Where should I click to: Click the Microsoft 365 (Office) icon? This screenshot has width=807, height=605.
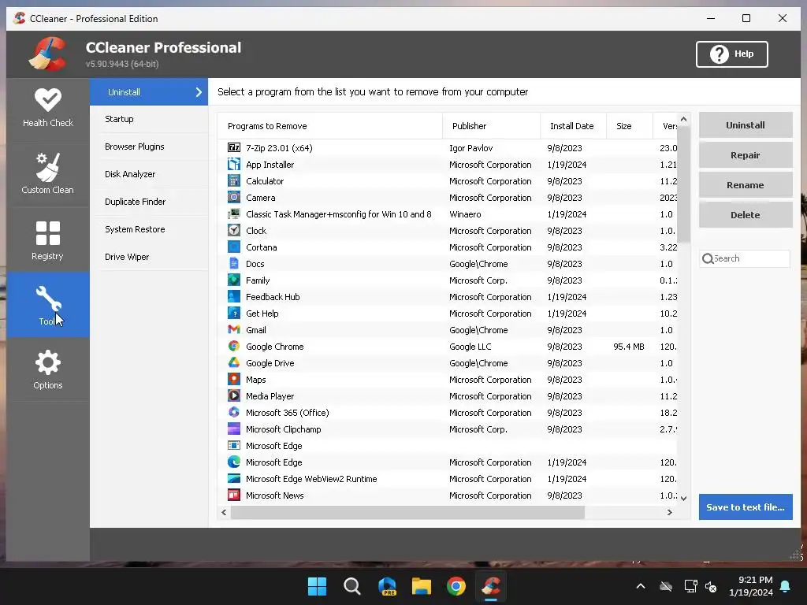(233, 412)
